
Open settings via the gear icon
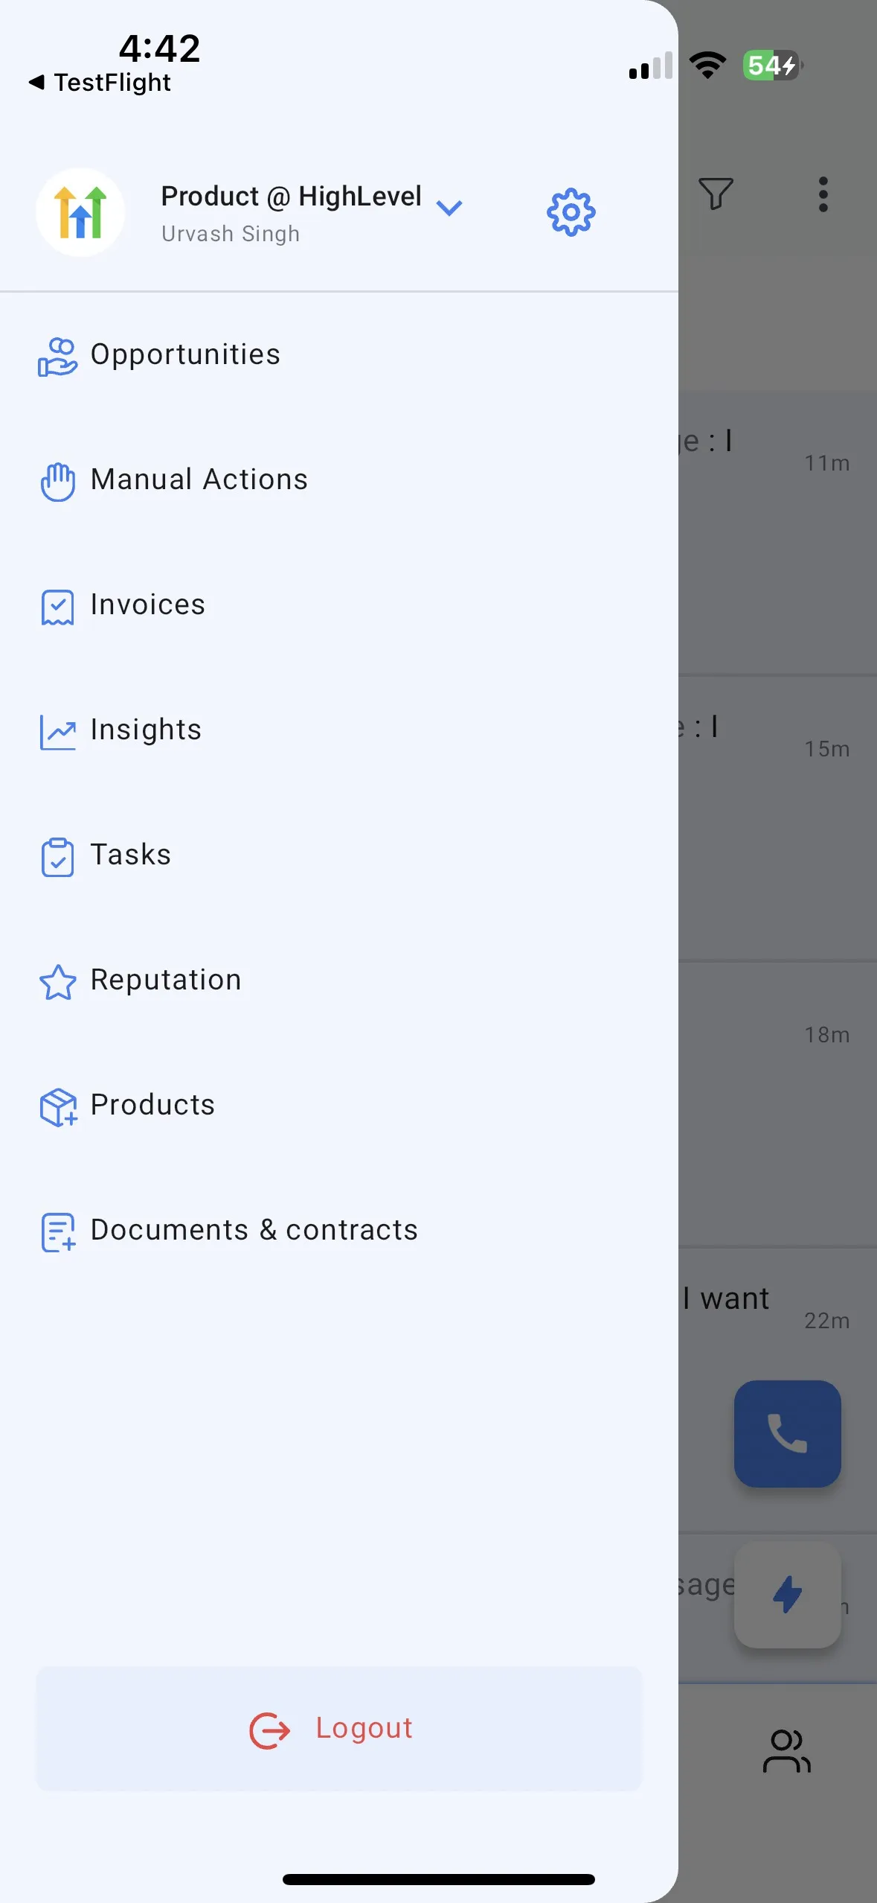(x=571, y=212)
